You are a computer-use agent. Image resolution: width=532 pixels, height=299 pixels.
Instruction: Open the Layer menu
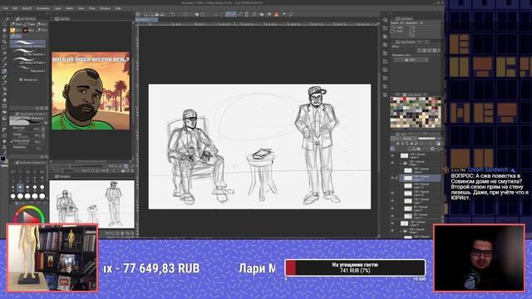click(58, 8)
